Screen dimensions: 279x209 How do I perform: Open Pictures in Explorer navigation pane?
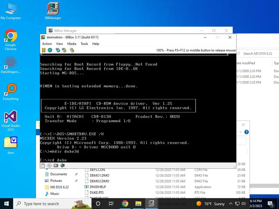pyautogui.click(x=56, y=181)
